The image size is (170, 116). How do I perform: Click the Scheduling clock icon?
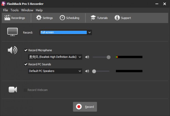[x=62, y=18]
